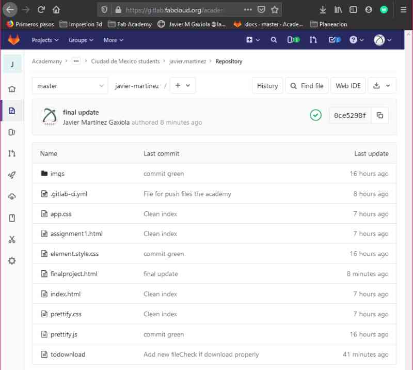This screenshot has height=370, width=413.
Task: Open the user avatar dropdown menu
Action: click(383, 40)
